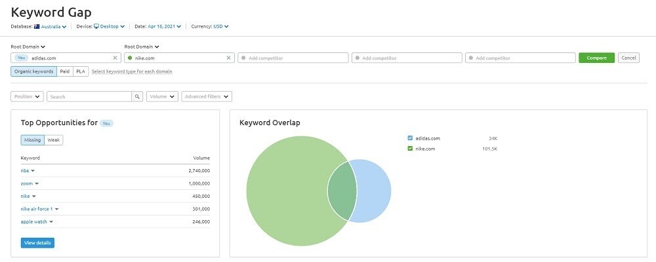
Task: Click the View details button
Action: (x=37, y=243)
